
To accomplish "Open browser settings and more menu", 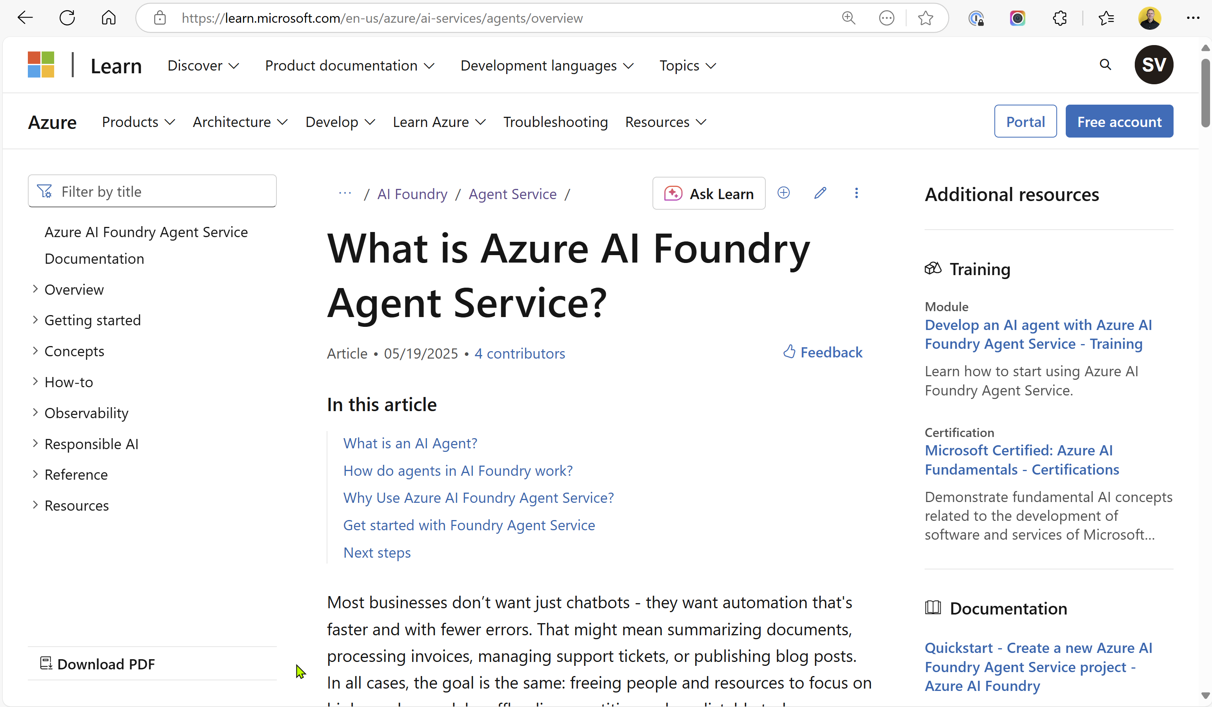I will pos(1193,18).
